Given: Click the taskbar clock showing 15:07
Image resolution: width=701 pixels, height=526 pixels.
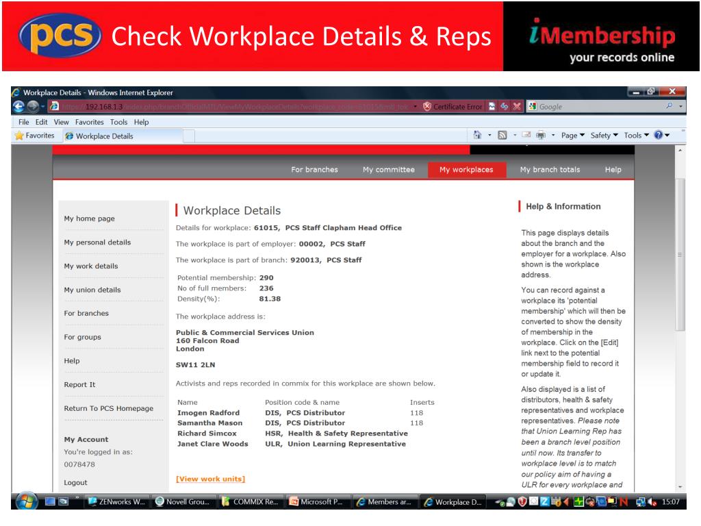Looking at the screenshot, I should (x=671, y=502).
